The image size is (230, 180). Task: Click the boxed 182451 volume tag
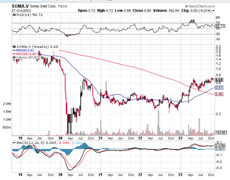pyautogui.click(x=221, y=133)
